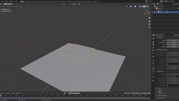Enable Pressure checkbox
Viewport: 179px width, 101px height.
click(x=159, y=71)
